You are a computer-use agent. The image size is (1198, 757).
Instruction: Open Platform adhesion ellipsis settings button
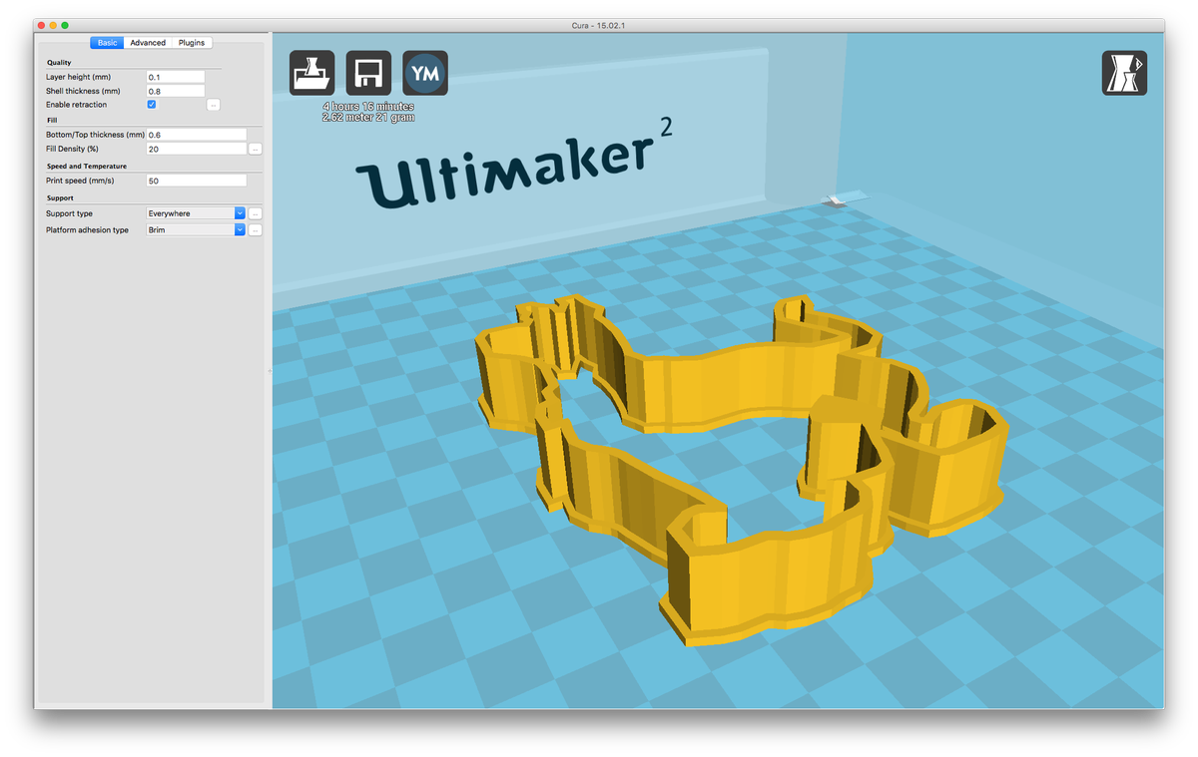tap(256, 229)
